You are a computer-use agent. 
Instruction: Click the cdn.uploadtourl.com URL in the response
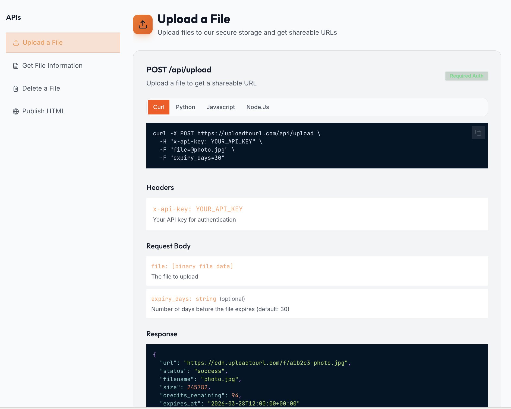click(x=266, y=363)
